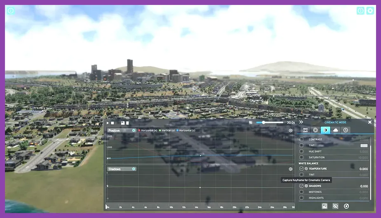Click the Cinematic Mode title

(x=335, y=122)
